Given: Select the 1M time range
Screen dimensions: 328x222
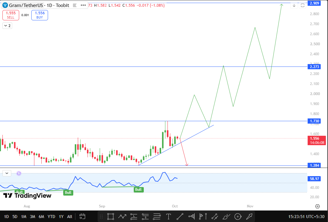Looking at the screenshot, I should click(24, 217).
